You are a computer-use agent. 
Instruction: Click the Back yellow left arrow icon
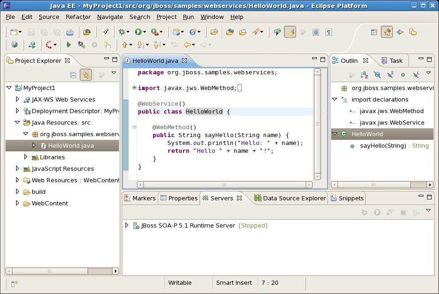[187, 45]
